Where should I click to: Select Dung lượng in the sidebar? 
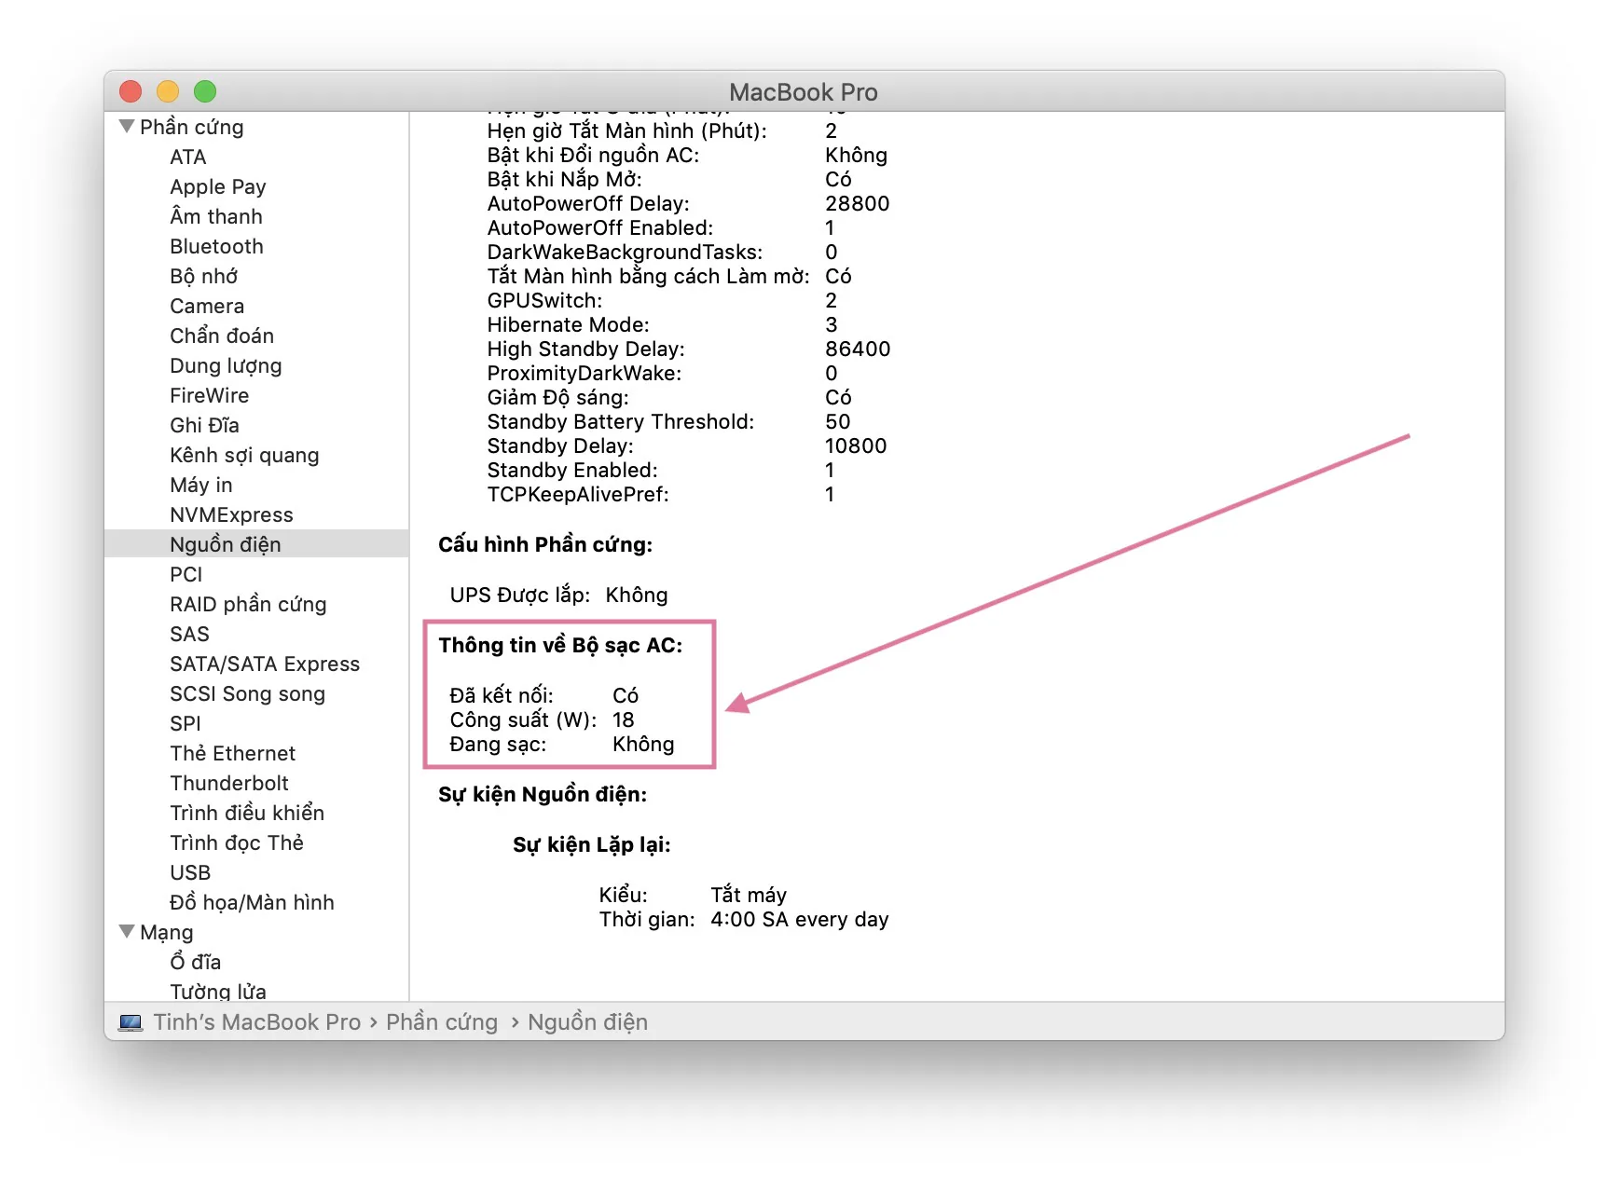click(x=226, y=365)
